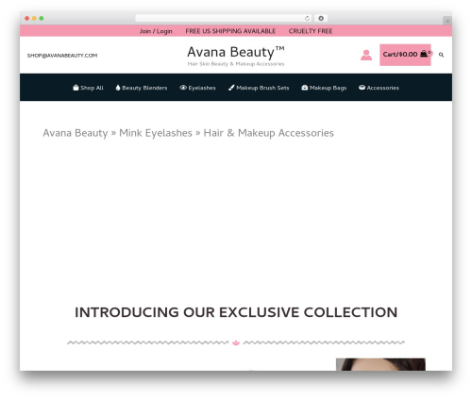Click the Introducing Our Exclusive Collection heading
The height and width of the screenshot is (399, 472).
[236, 312]
